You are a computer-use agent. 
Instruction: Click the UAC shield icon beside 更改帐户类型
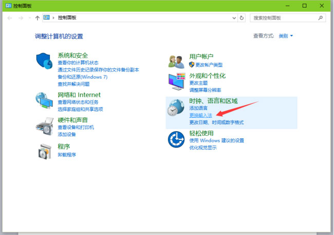(x=192, y=65)
